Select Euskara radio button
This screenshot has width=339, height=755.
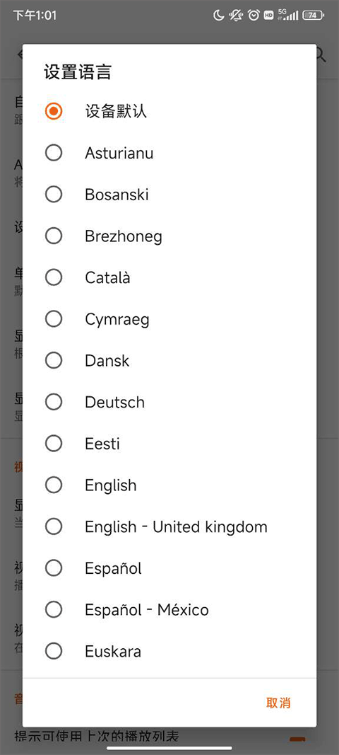point(169,651)
